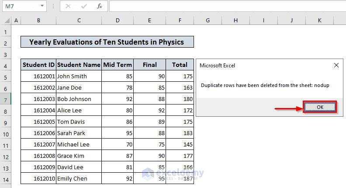This screenshot has width=346, height=188.
Task: Select column K header
Action: point(319,21)
